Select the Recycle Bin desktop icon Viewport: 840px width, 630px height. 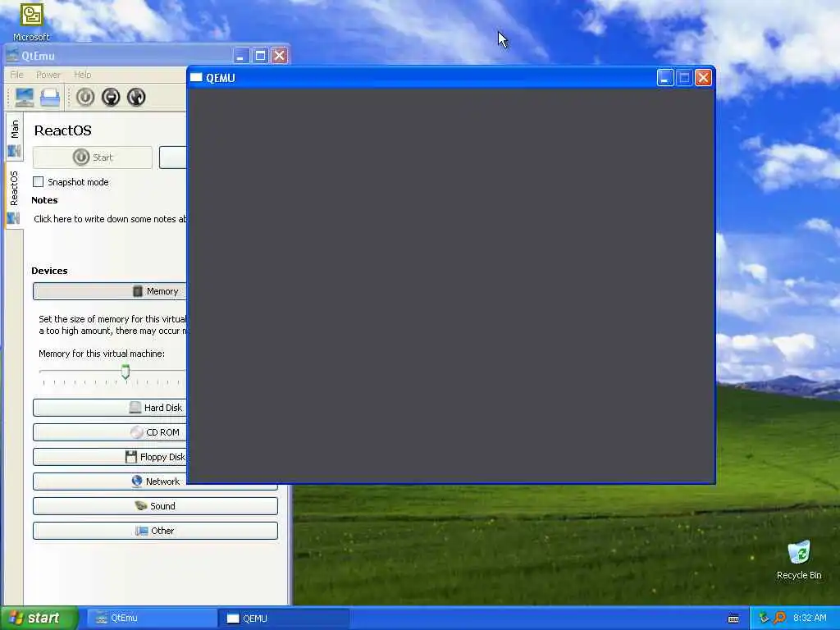(799, 559)
